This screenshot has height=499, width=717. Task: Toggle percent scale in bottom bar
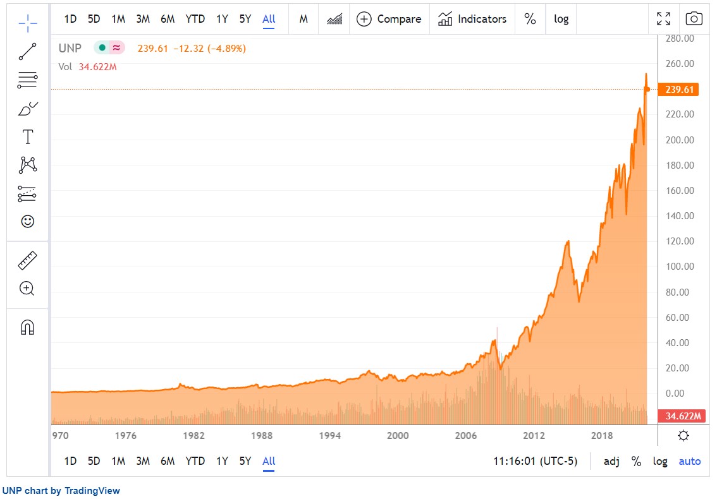636,461
